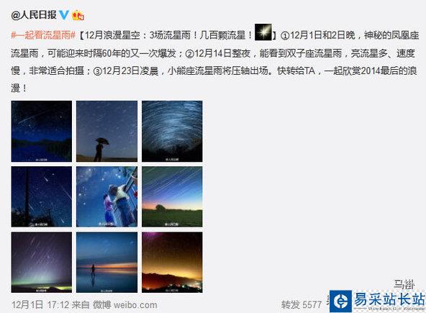
Task: Open the sunset tree star-trail thumbnail
Action: click(172, 196)
